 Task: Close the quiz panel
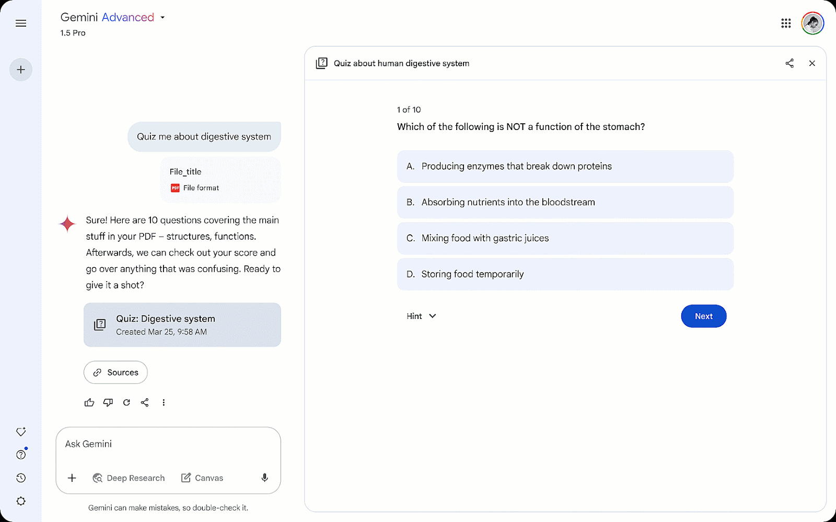pos(812,63)
